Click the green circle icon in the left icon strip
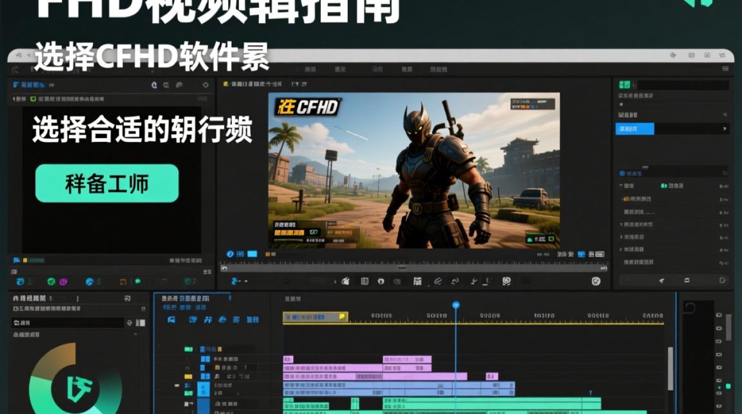742x414 pixels. [x=51, y=282]
